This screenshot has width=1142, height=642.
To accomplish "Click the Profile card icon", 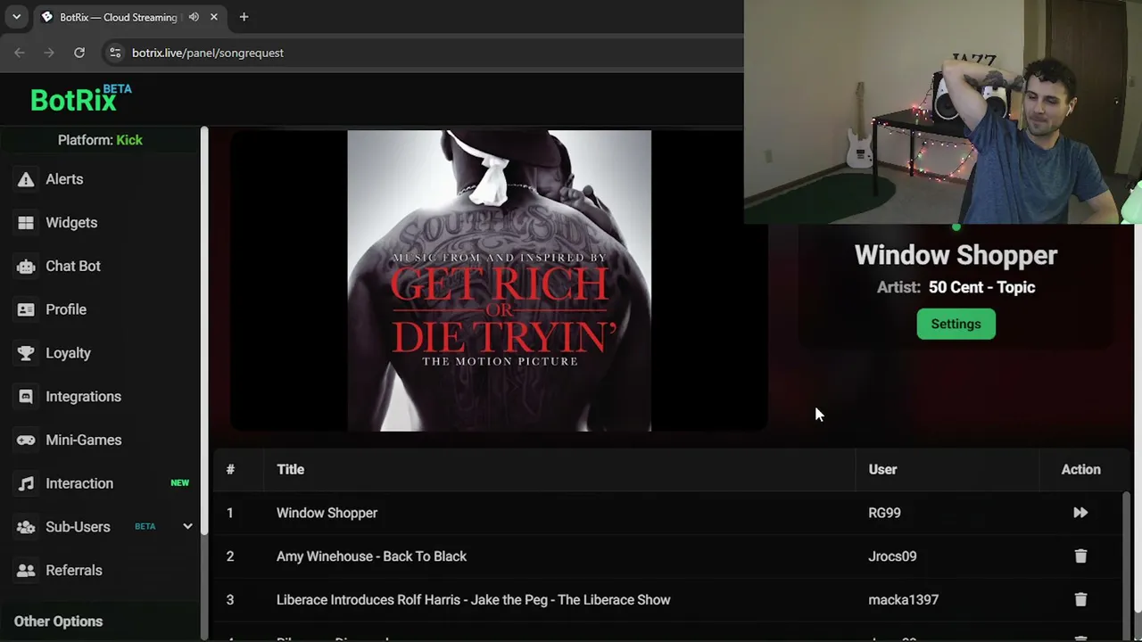I will 26,309.
